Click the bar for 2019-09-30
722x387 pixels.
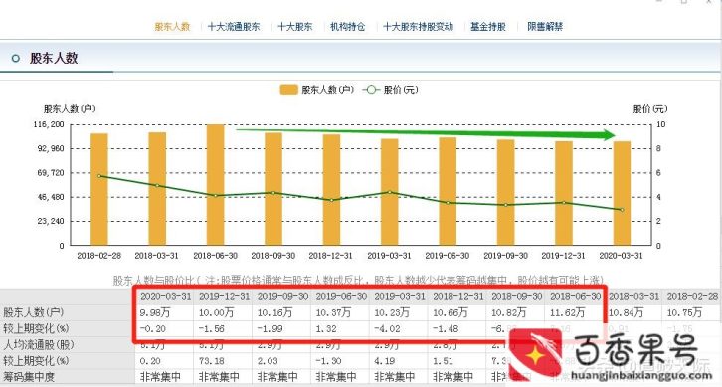tap(505, 193)
